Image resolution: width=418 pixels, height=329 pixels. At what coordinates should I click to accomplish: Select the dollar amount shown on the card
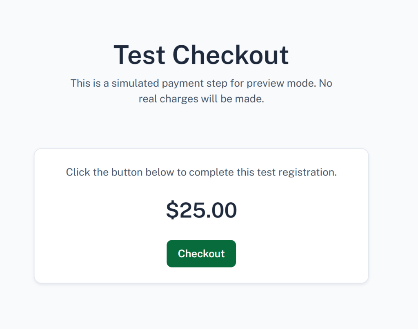tap(201, 210)
